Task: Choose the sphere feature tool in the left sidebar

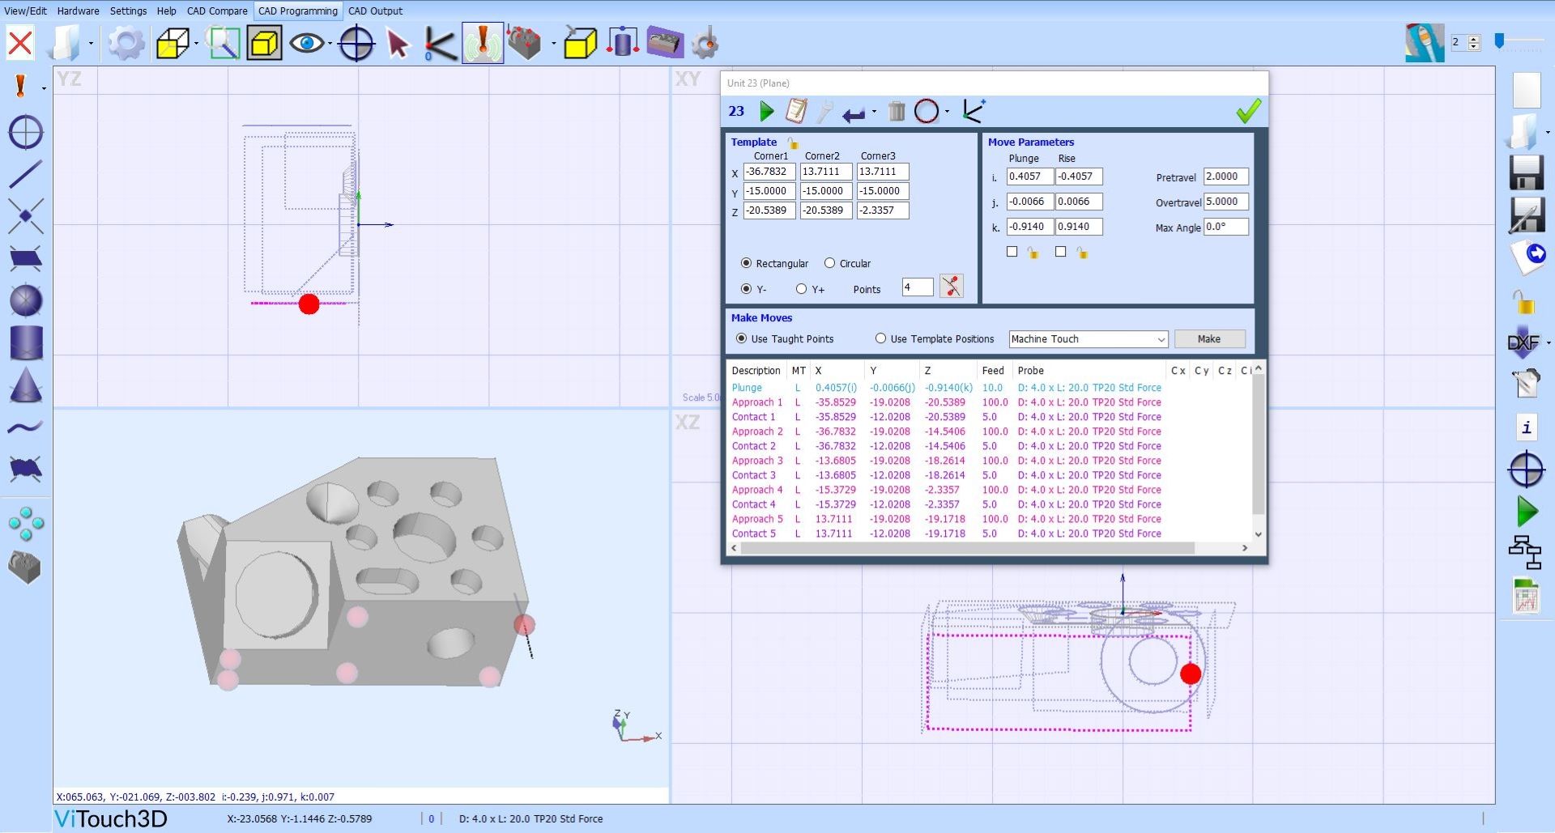Action: (x=26, y=300)
